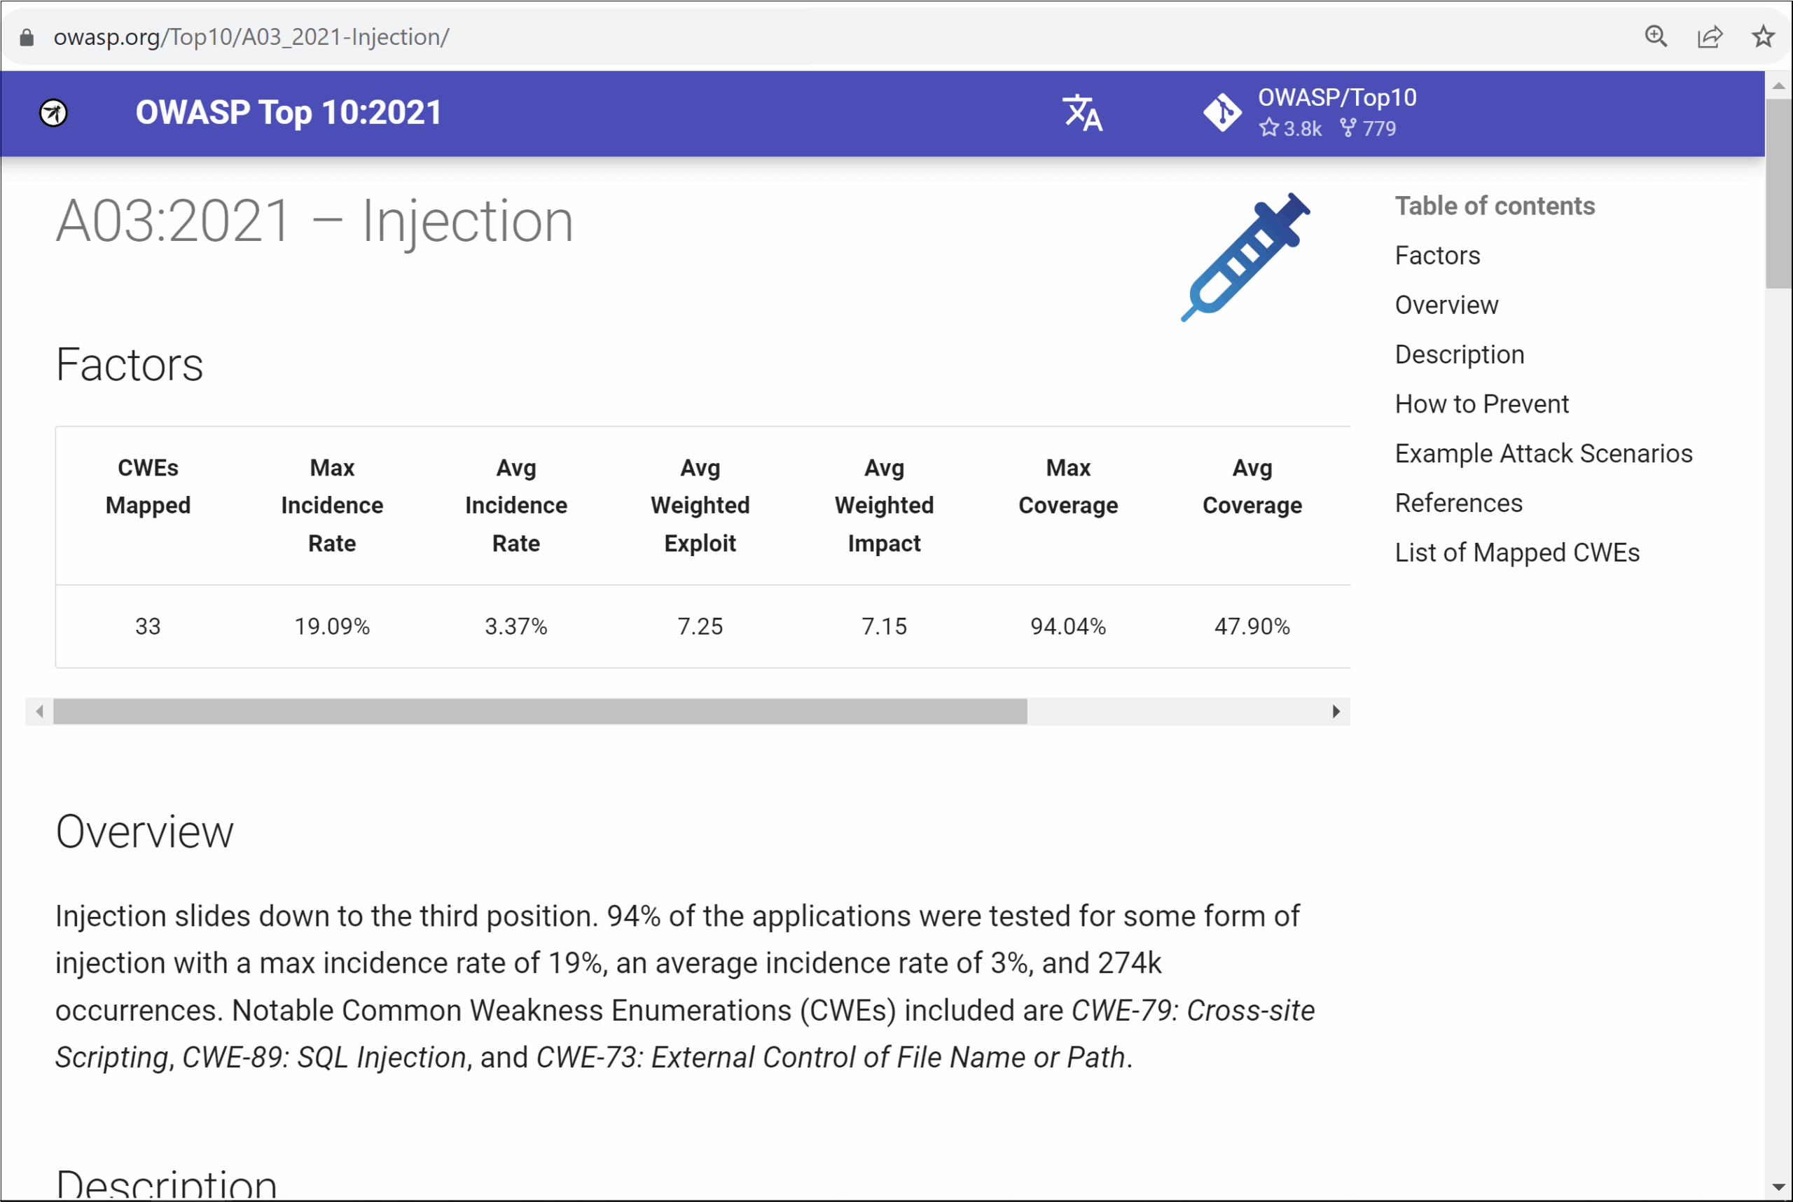1793x1202 pixels.
Task: Open the language translation selector
Action: coord(1082,113)
